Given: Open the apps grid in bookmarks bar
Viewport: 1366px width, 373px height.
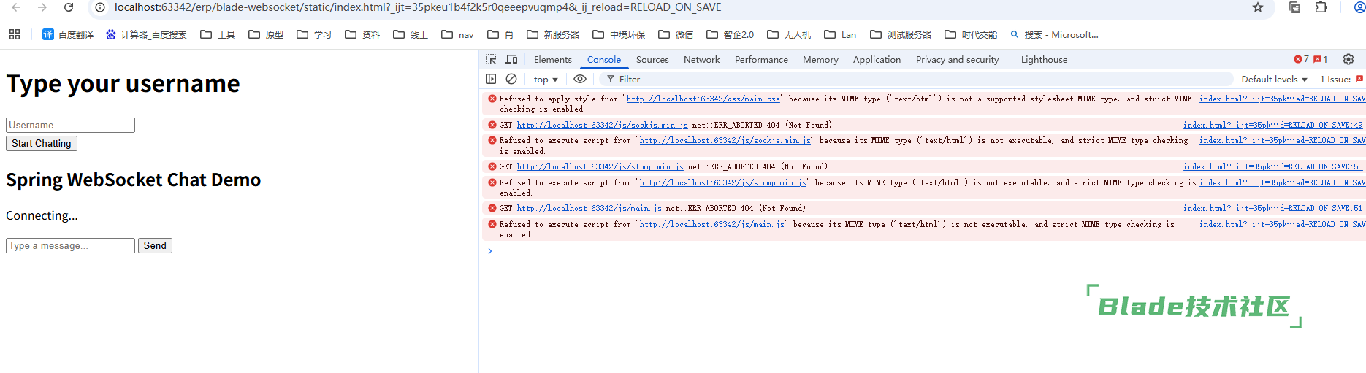Looking at the screenshot, I should click(x=15, y=34).
